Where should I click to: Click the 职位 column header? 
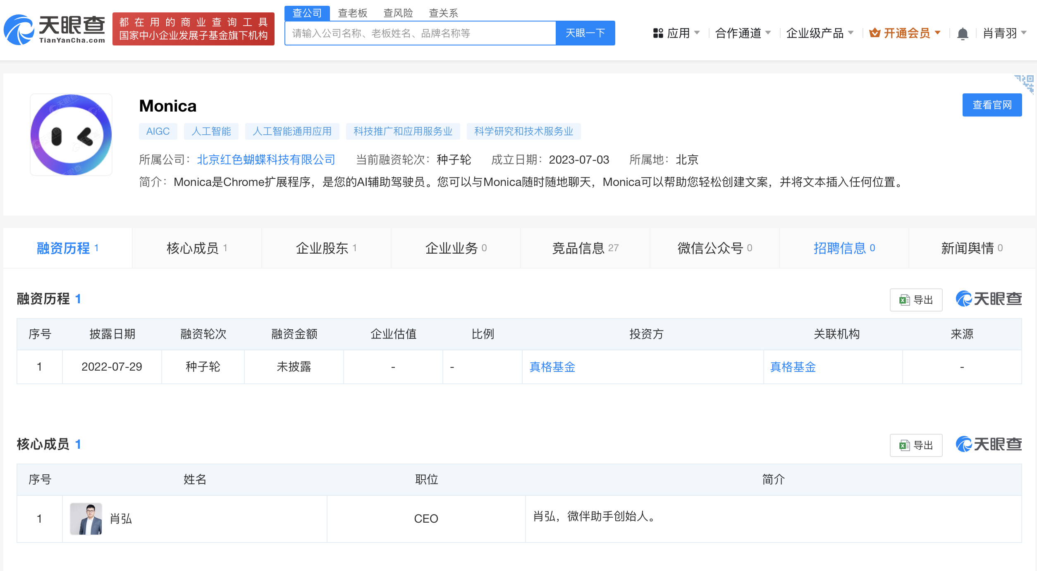[427, 479]
